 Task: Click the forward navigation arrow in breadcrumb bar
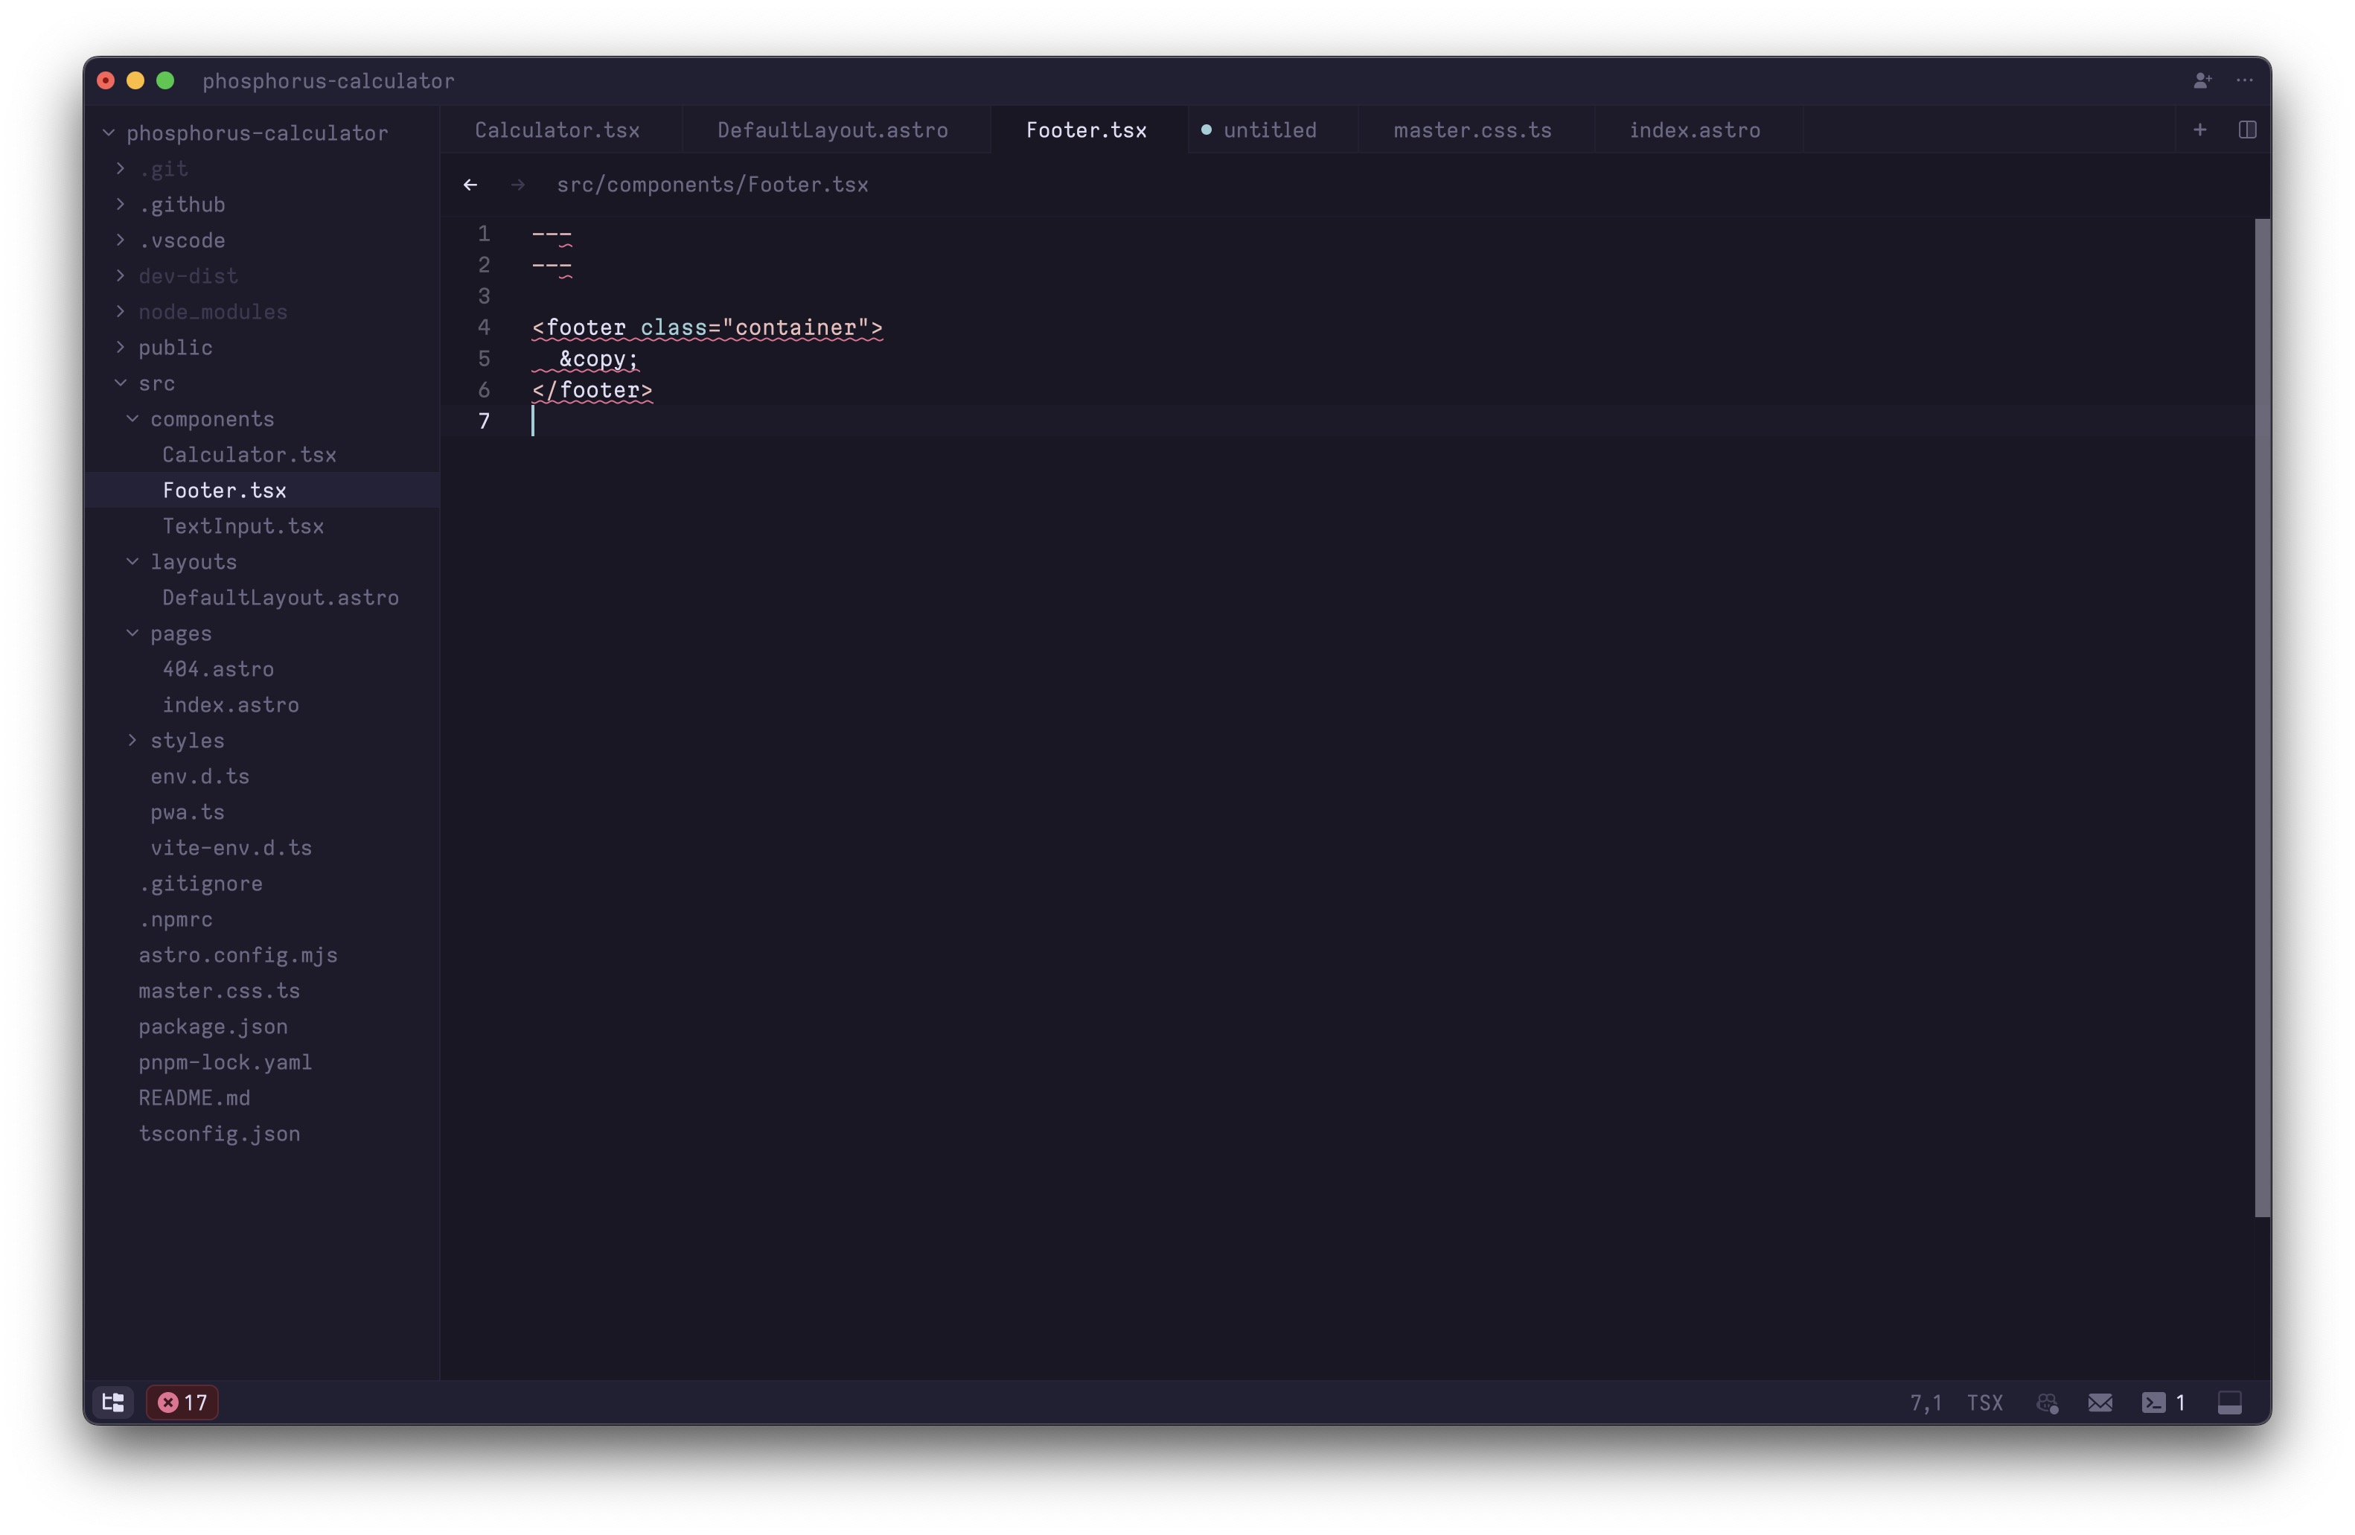[517, 184]
